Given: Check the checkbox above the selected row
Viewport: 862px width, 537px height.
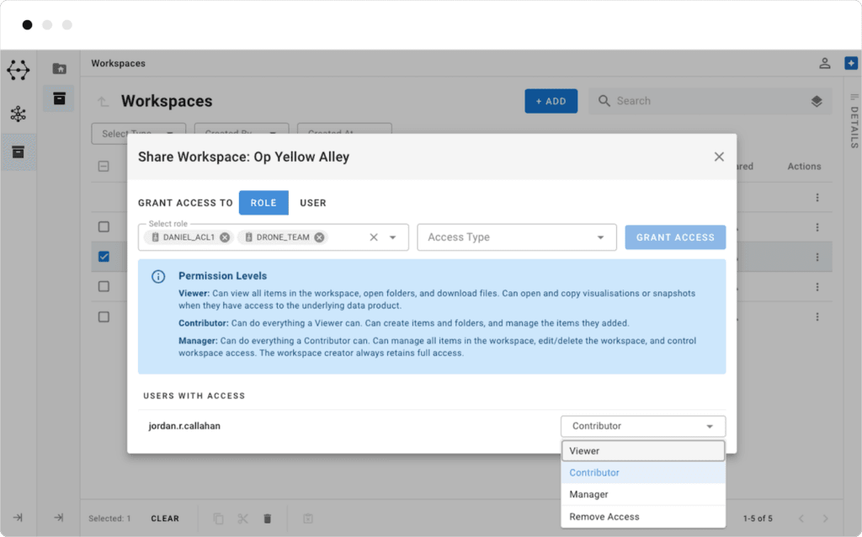Looking at the screenshot, I should (104, 226).
